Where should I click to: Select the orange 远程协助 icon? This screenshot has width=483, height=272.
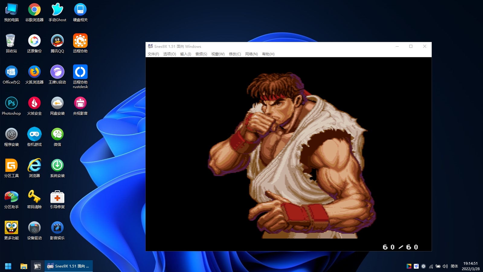coord(80,44)
